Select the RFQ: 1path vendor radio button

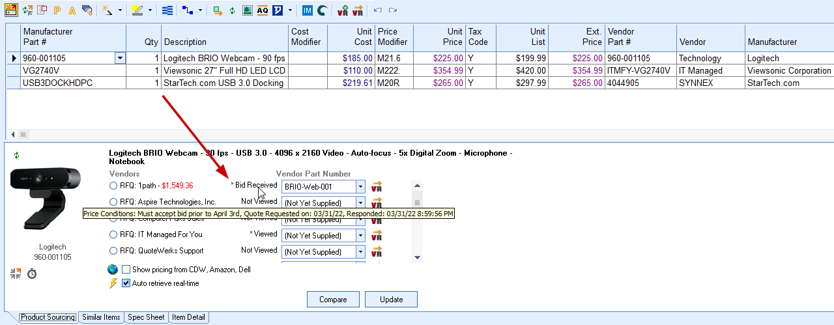point(114,186)
